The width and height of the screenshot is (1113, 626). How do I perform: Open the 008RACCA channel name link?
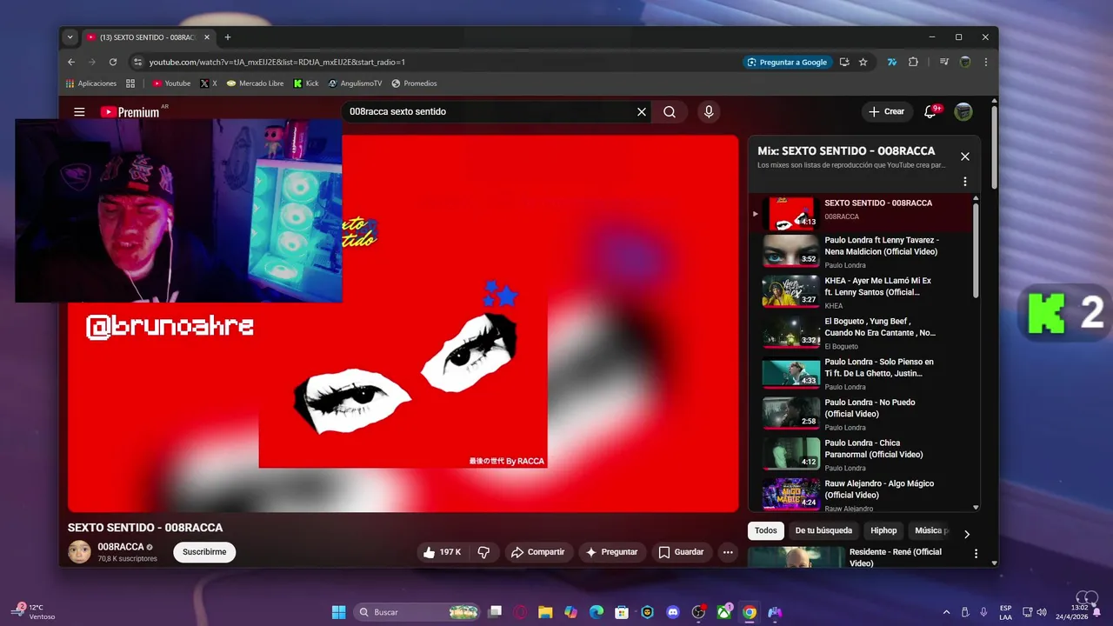pyautogui.click(x=121, y=547)
